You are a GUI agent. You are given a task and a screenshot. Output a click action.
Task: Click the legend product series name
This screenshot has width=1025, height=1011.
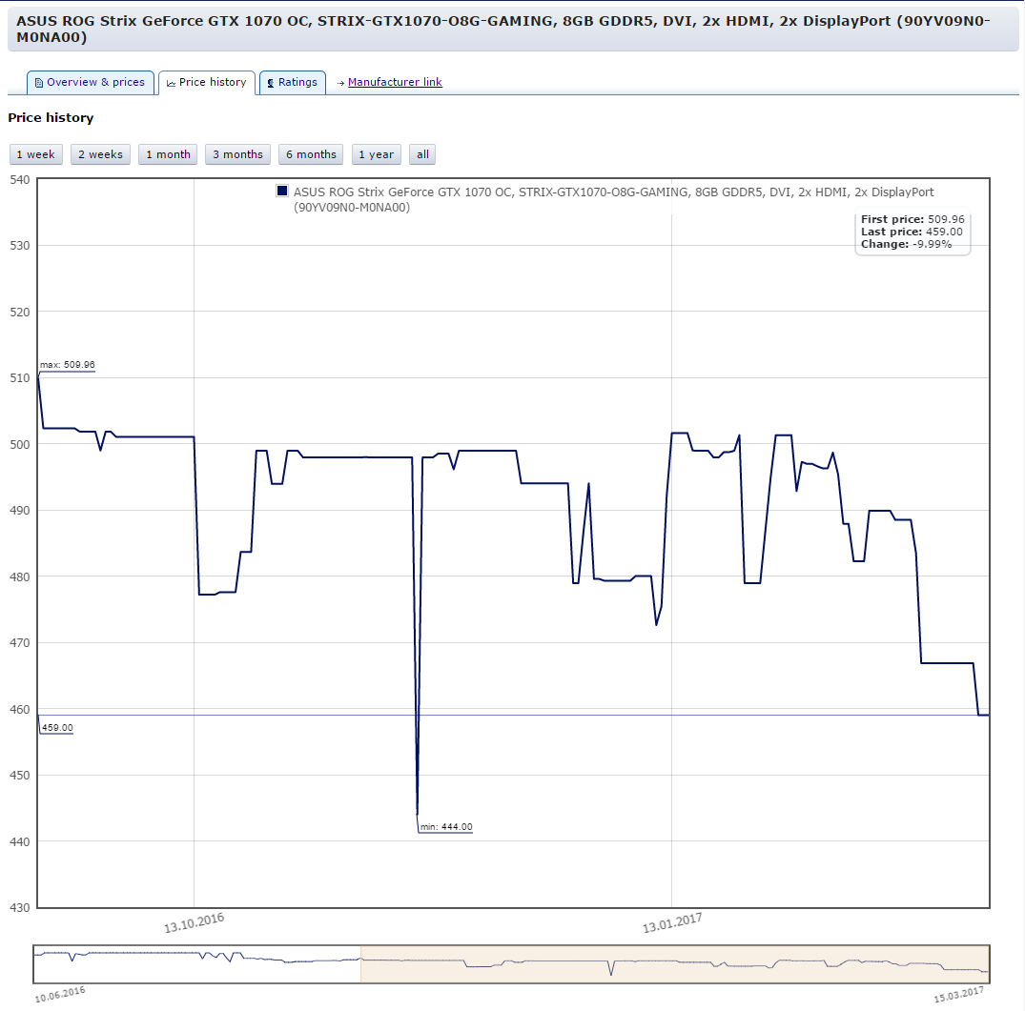(613, 200)
